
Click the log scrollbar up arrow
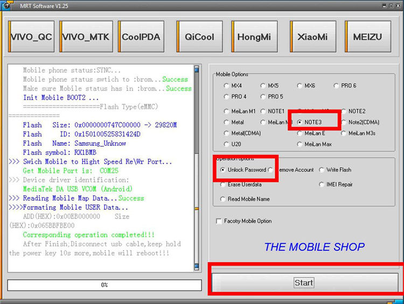[197, 69]
